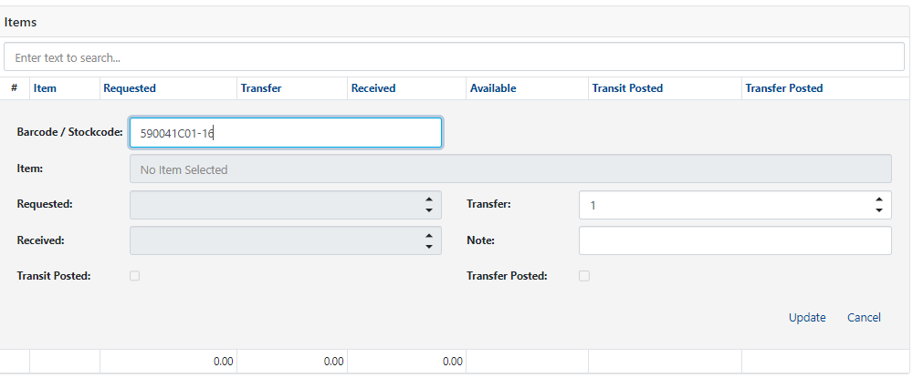Toggle the Transit Posted checkbox

coord(135,276)
